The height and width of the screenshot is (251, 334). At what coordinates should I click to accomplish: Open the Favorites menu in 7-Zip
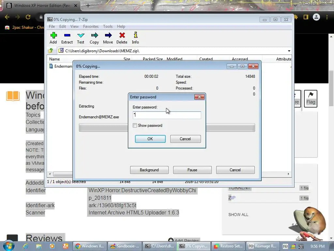click(91, 26)
